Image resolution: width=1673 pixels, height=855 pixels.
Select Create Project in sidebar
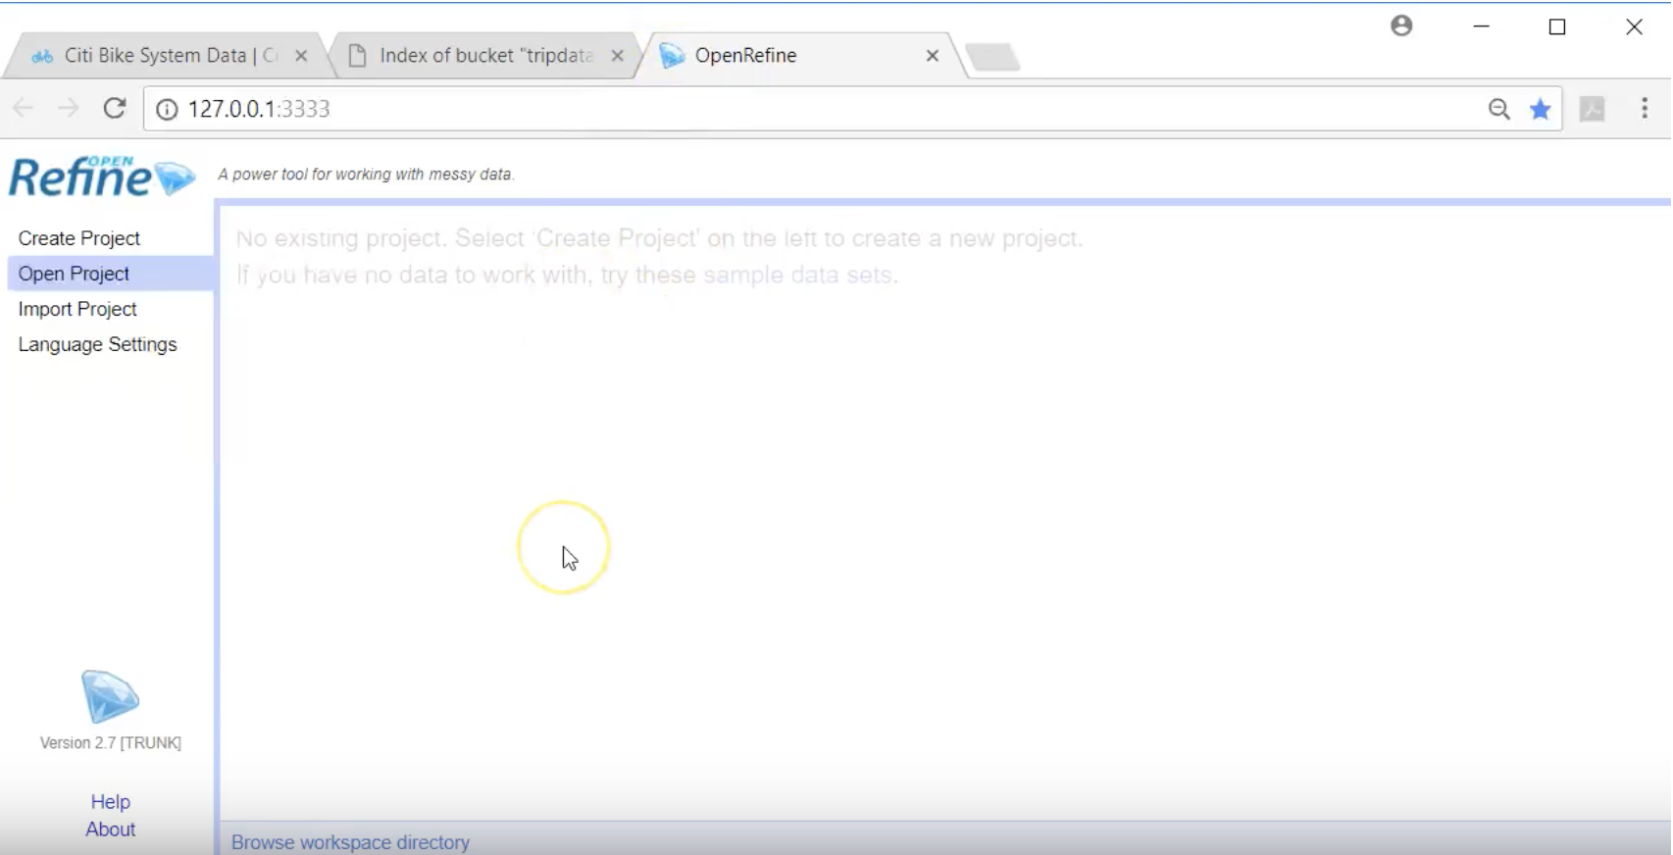79,238
